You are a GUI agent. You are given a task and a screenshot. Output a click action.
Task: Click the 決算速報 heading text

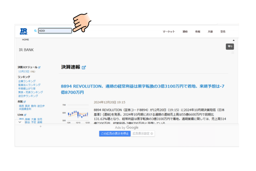coord(71,67)
